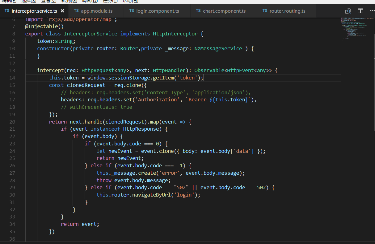
Task: Click 'Bearer' in the template string
Action: [197, 100]
